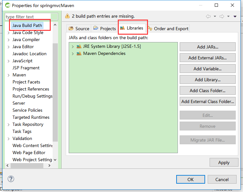The width and height of the screenshot is (243, 192).
Task: Select Run/Debug Settings in sidebar
Action: pos(32,96)
